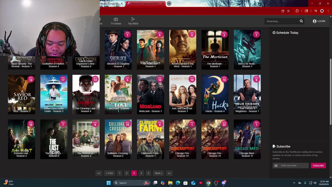Open the media controls music icon
Viewport: 332px width, 187px height.
click(x=316, y=11)
